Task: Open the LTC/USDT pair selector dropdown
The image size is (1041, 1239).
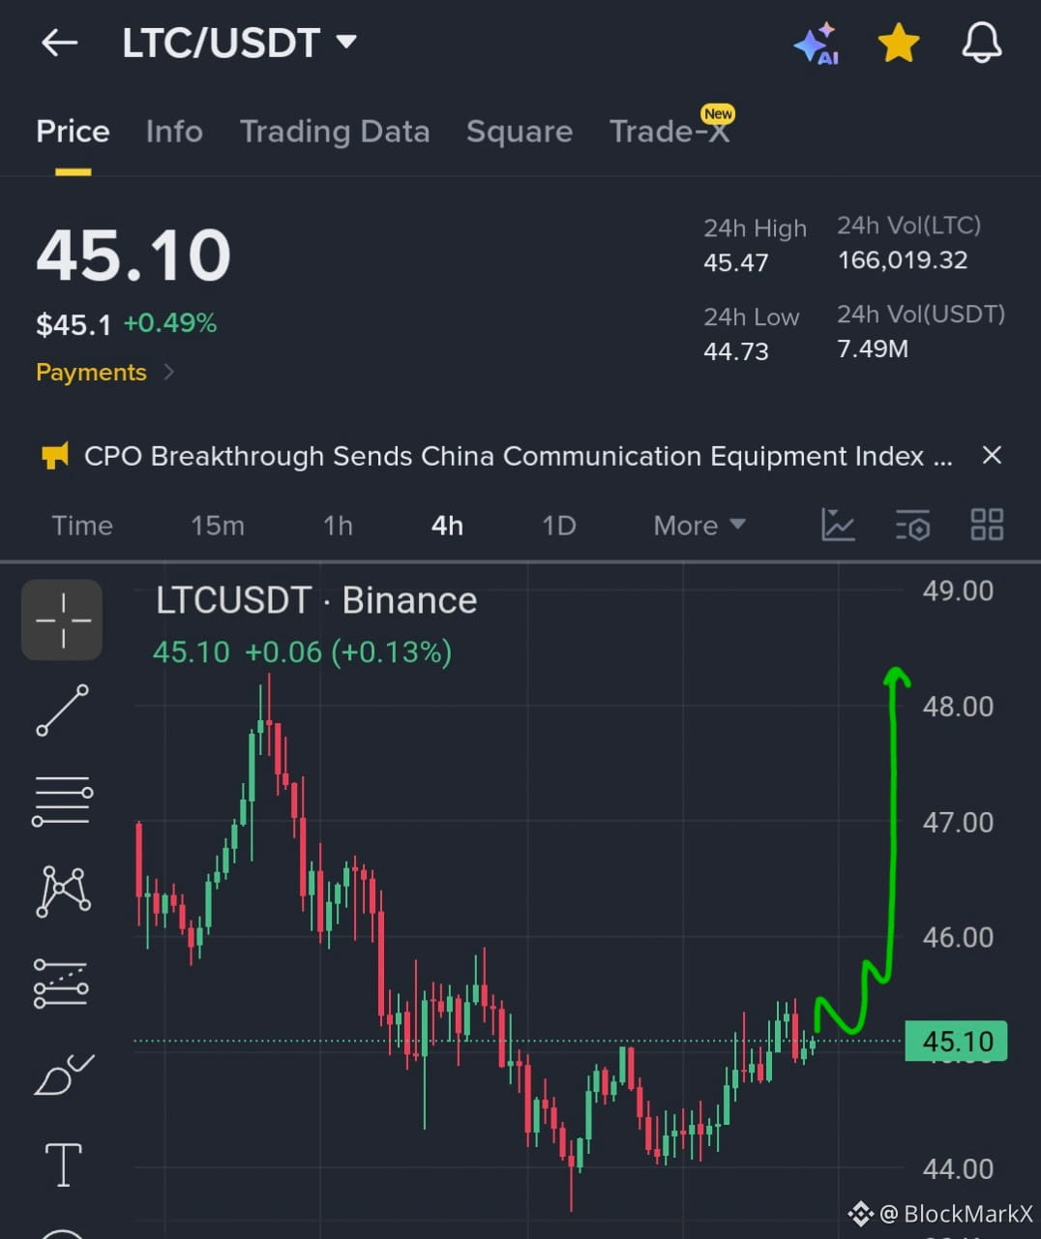Action: pyautogui.click(x=239, y=43)
